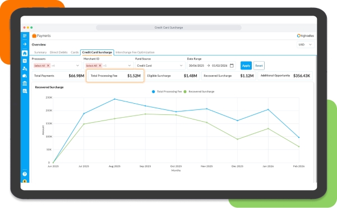Open the analytics report sidebar icon

click(x=25, y=91)
